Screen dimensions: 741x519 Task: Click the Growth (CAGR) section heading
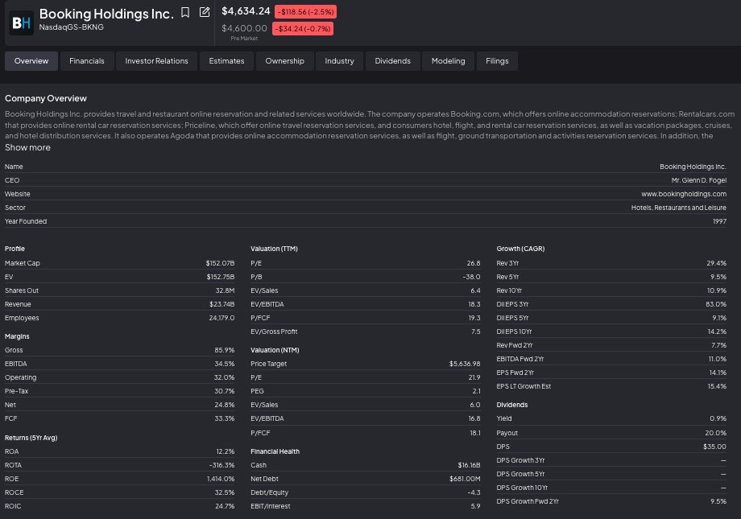(x=521, y=249)
